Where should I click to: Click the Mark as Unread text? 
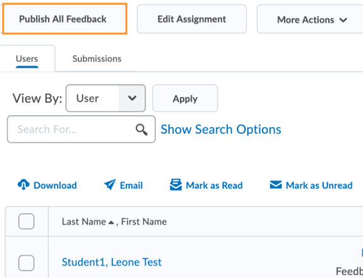tap(319, 185)
